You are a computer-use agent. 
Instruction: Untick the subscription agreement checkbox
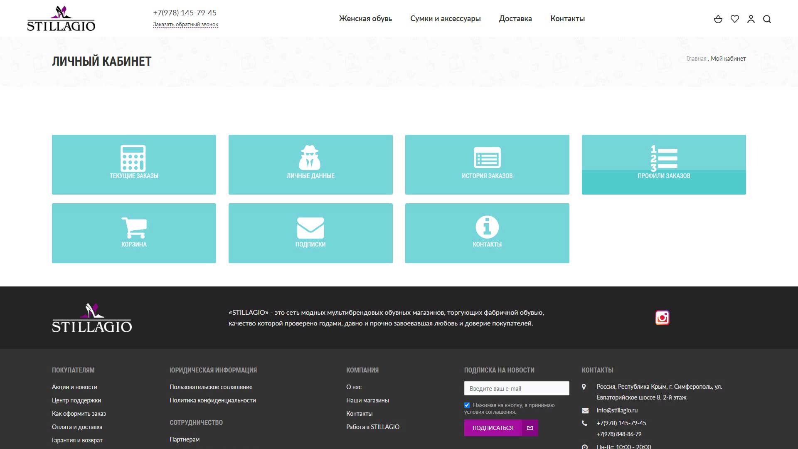tap(467, 405)
